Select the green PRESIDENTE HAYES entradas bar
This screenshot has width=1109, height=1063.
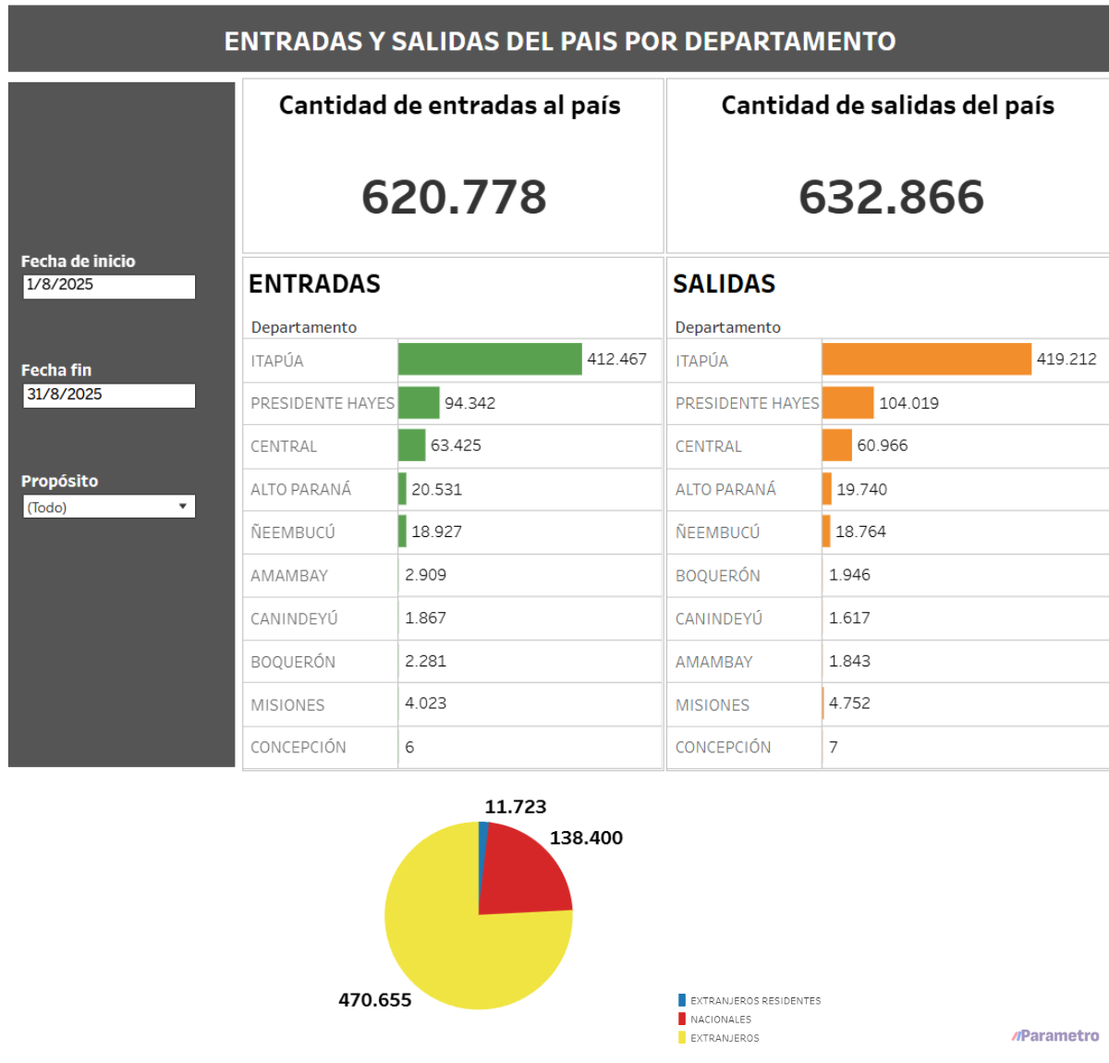tap(419, 403)
